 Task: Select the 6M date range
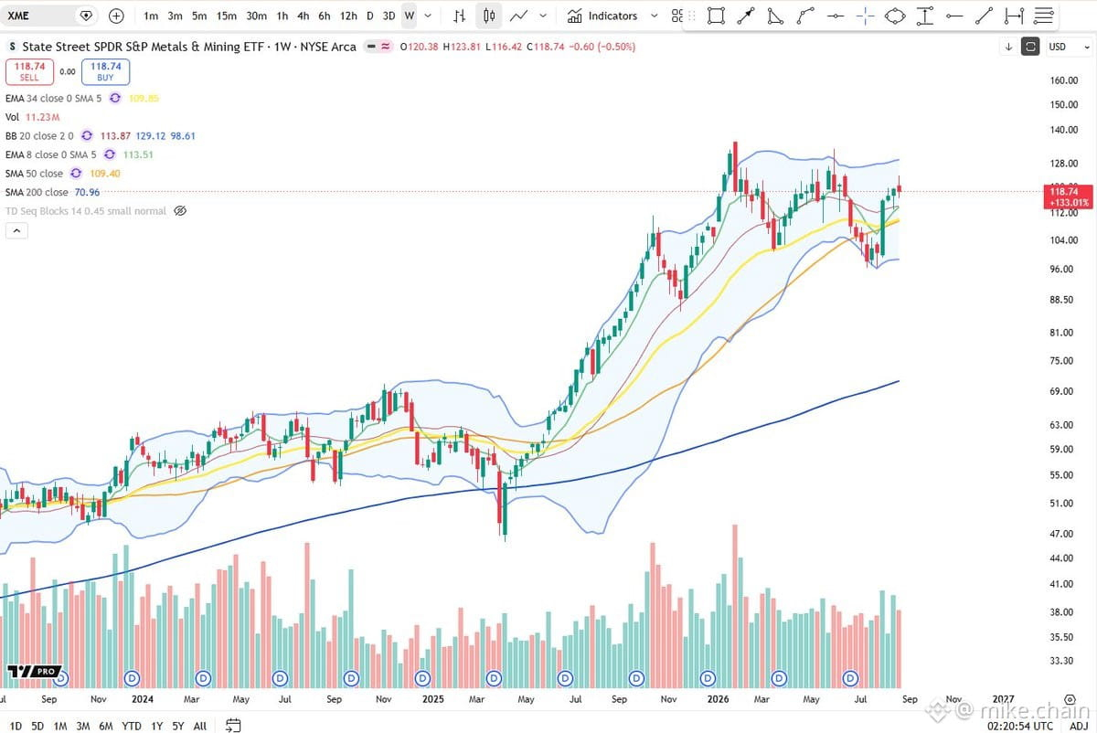click(x=106, y=726)
